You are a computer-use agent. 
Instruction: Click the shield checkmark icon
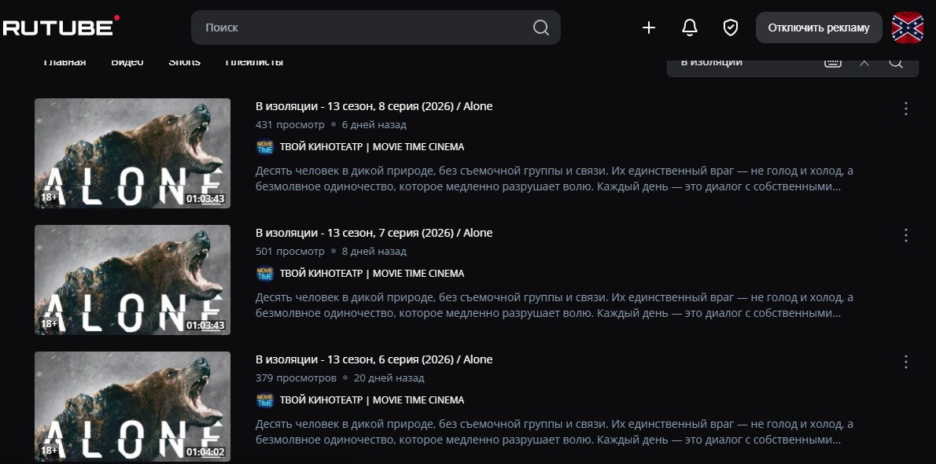tap(731, 28)
